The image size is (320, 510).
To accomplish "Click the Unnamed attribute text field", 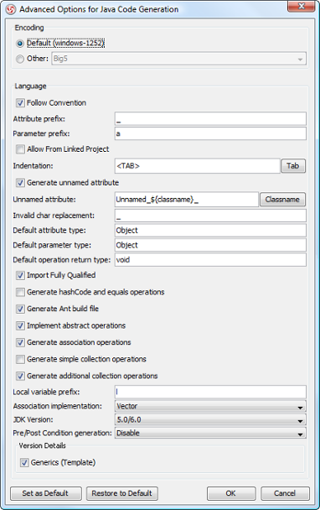I will (x=187, y=200).
